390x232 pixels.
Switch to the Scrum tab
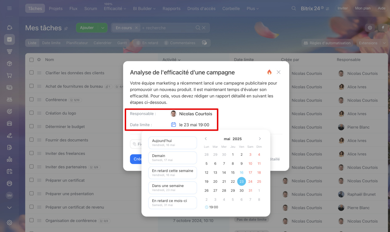click(x=90, y=9)
